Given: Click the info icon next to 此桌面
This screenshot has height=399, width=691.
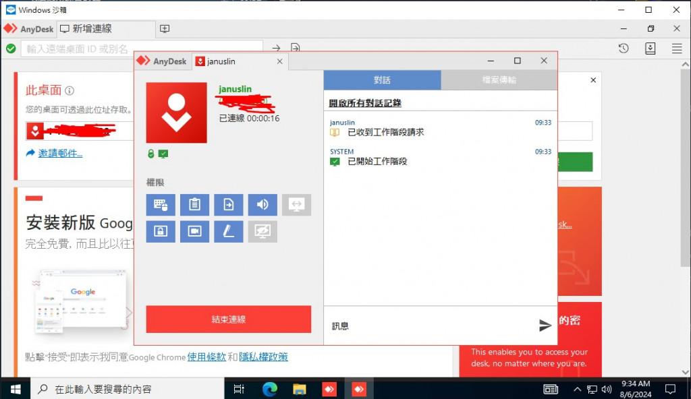Looking at the screenshot, I should tap(70, 91).
